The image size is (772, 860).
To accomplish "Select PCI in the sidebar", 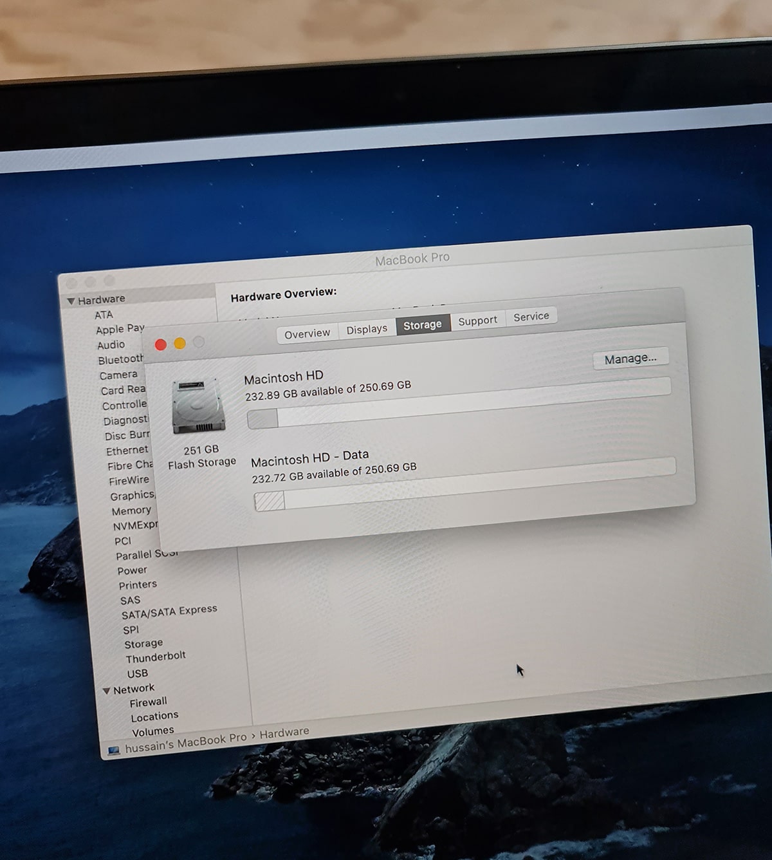I will click(x=122, y=541).
